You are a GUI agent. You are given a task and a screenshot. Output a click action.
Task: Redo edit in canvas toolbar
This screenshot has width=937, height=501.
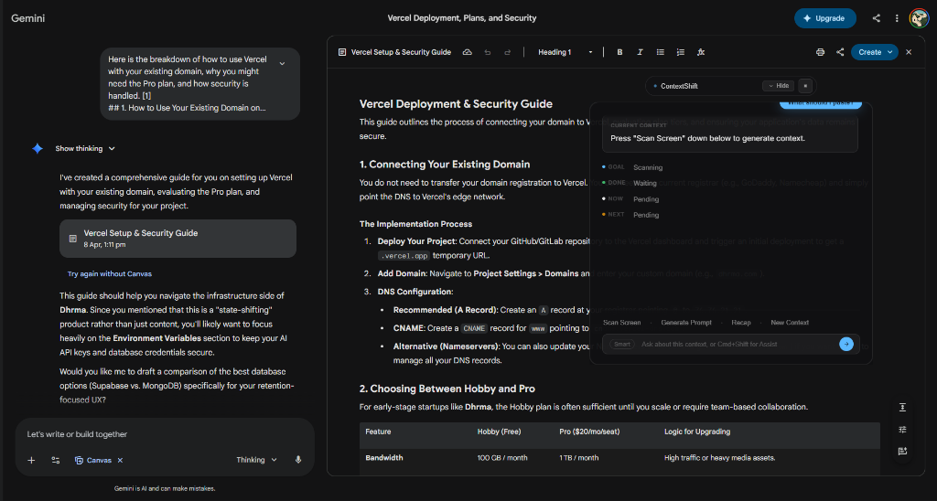(x=507, y=52)
